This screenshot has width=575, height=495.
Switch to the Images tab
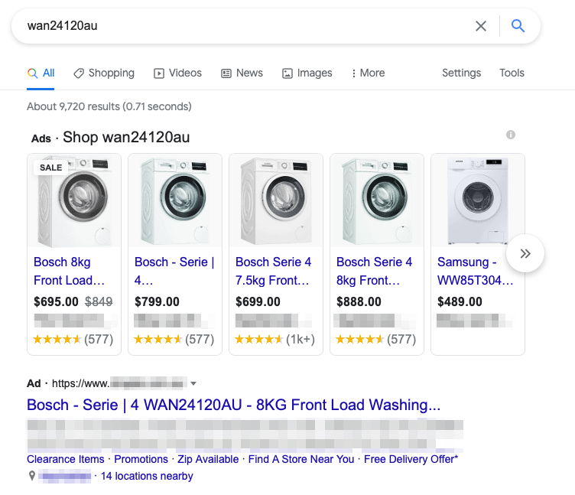click(x=307, y=73)
